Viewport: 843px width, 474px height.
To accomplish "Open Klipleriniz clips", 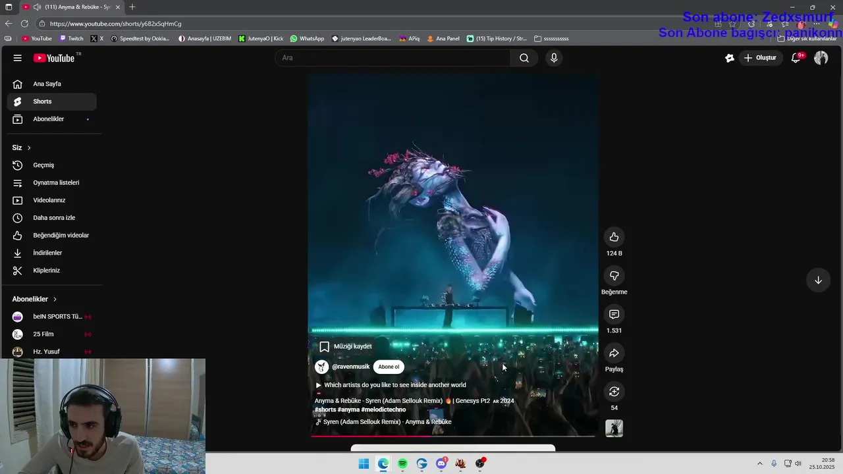I will point(52,271).
